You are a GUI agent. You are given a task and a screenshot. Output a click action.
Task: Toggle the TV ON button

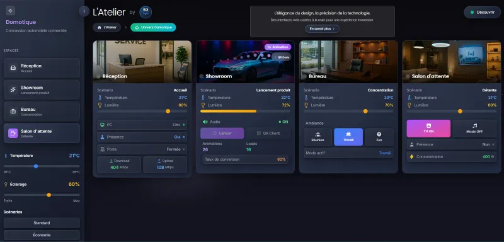pyautogui.click(x=428, y=129)
